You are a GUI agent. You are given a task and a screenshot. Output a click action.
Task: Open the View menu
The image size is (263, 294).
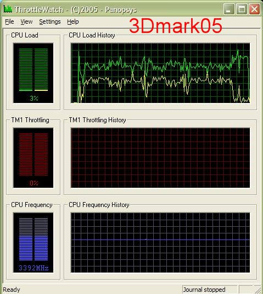(26, 22)
